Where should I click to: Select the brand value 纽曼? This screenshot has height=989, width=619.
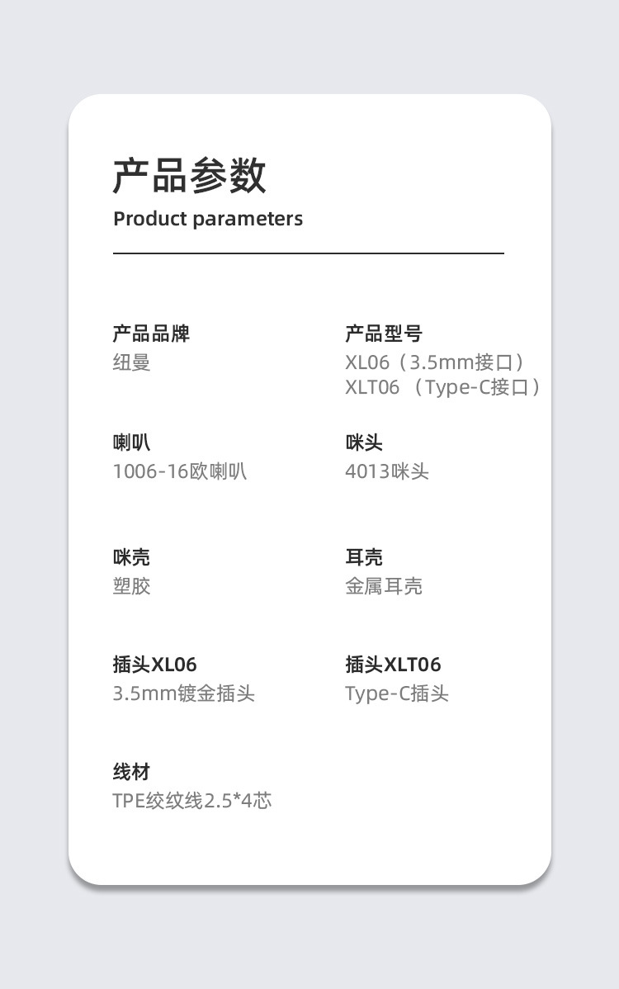tap(132, 362)
